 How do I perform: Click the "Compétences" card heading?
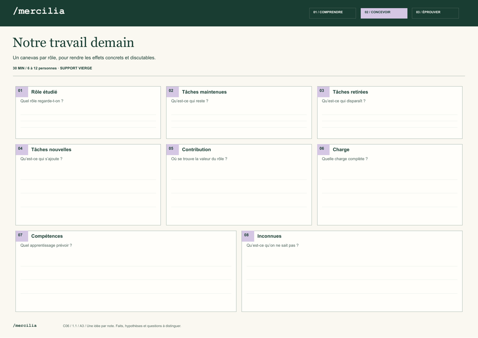[47, 236]
